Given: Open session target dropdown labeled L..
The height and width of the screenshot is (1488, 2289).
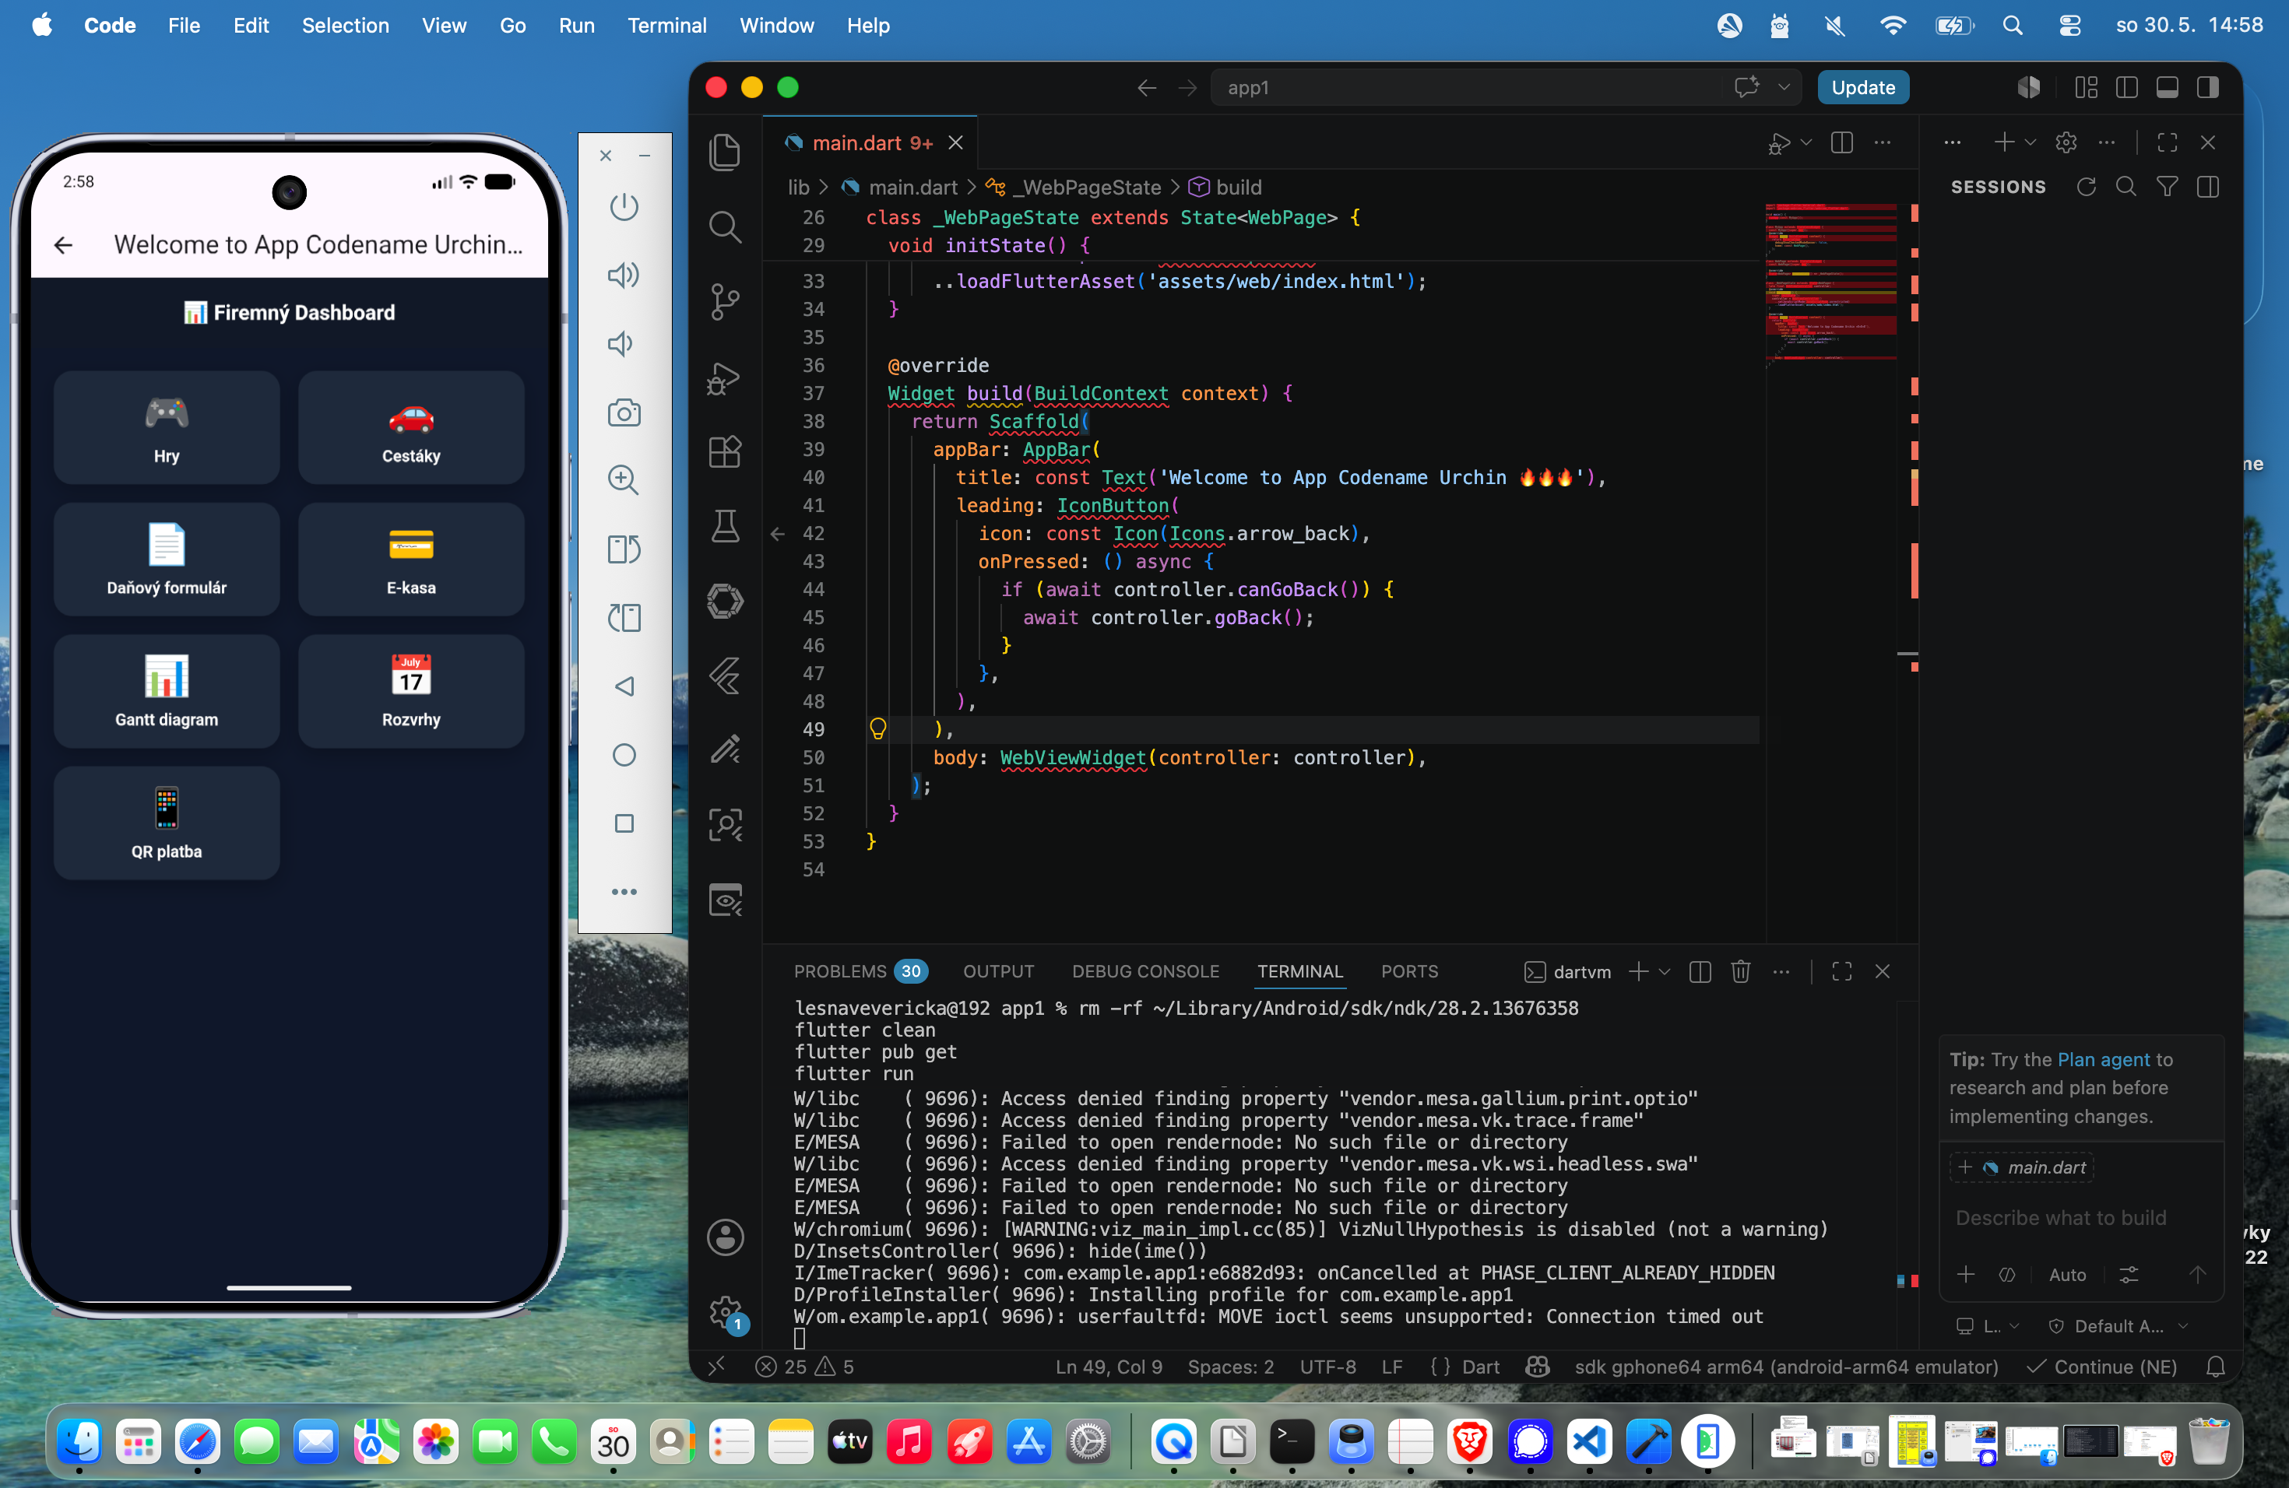Looking at the screenshot, I should pos(1988,1326).
